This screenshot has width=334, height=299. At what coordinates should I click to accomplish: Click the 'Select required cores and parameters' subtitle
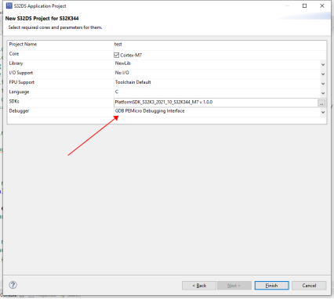pos(55,27)
